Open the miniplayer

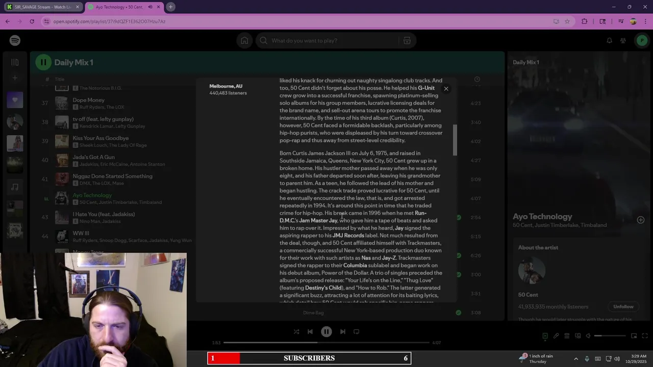point(634,336)
